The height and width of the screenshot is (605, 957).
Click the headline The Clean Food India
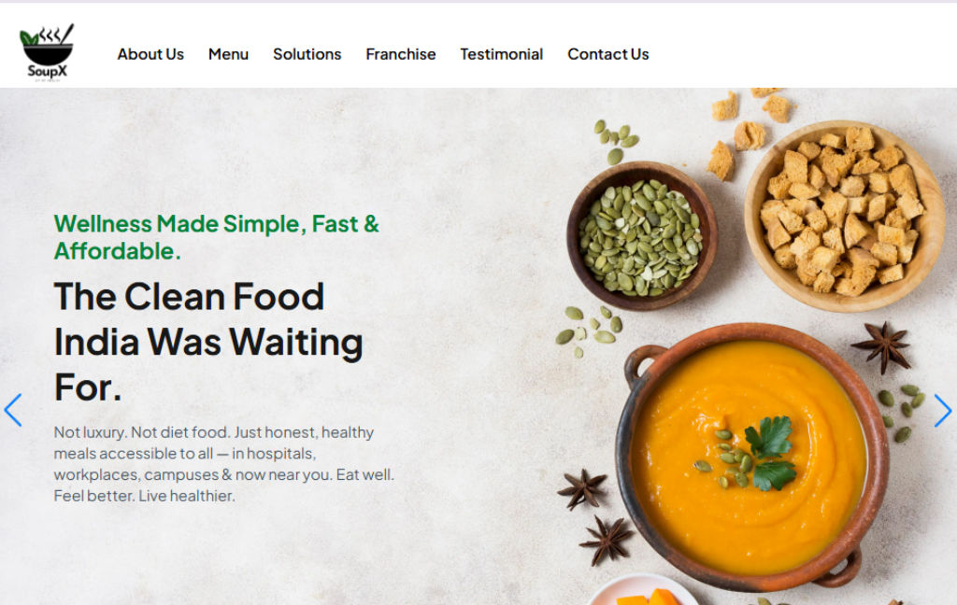tap(208, 342)
